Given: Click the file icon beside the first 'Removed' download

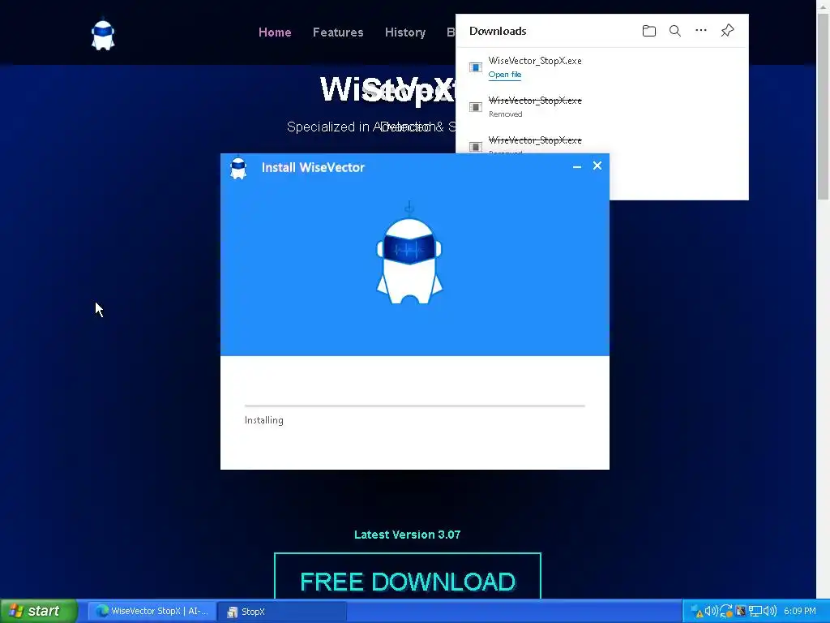Looking at the screenshot, I should pyautogui.click(x=475, y=107).
